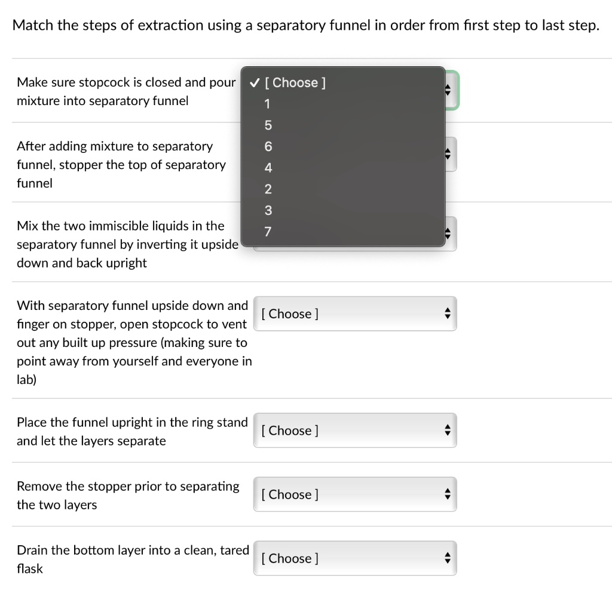Select option 3 in the dropdown list
This screenshot has height=593, width=612.
268,210
